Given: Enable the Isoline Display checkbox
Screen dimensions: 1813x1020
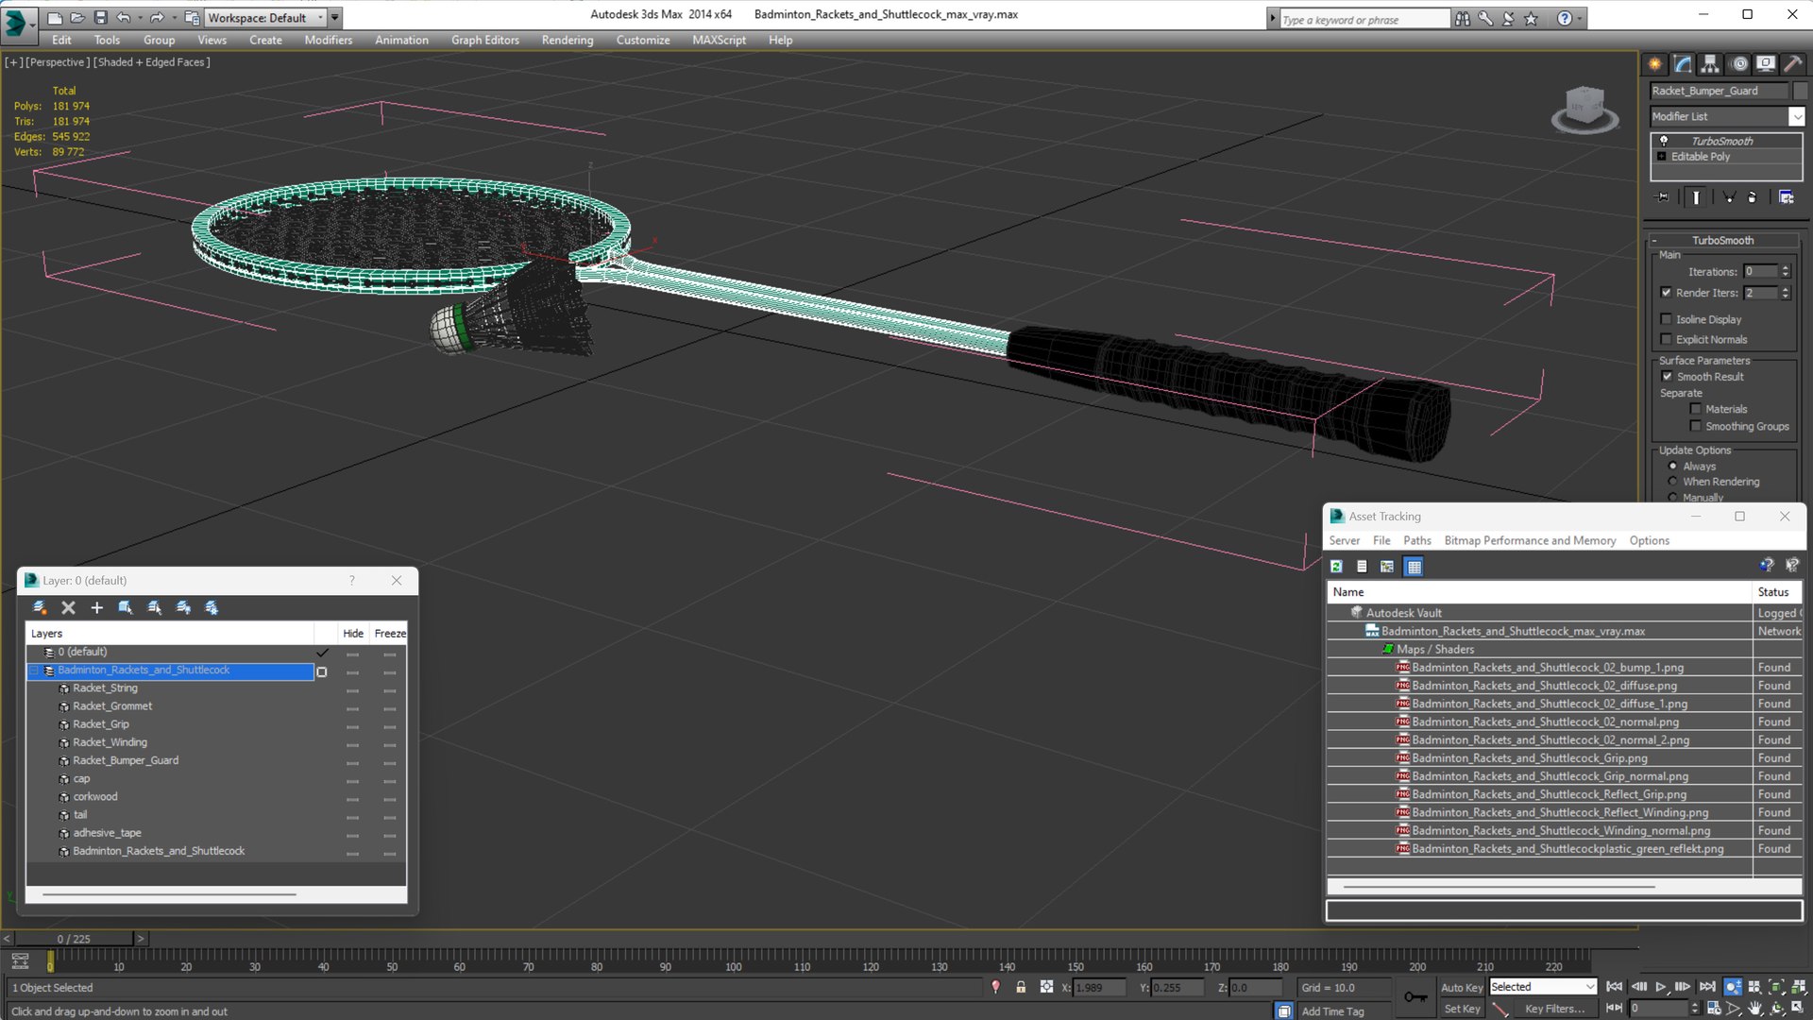Looking at the screenshot, I should (1667, 319).
